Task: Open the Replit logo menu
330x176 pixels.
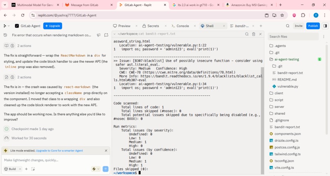Action: point(6,26)
